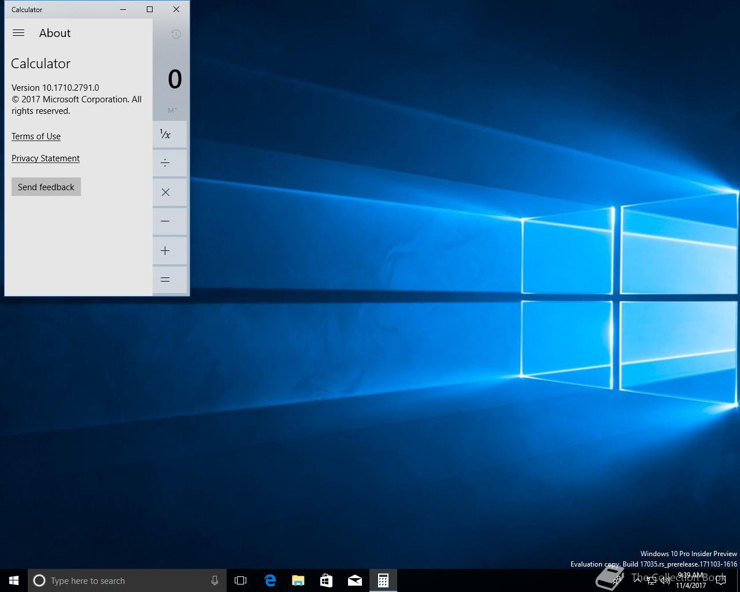Click the Calculator taskbar icon
The height and width of the screenshot is (592, 740).
(383, 580)
